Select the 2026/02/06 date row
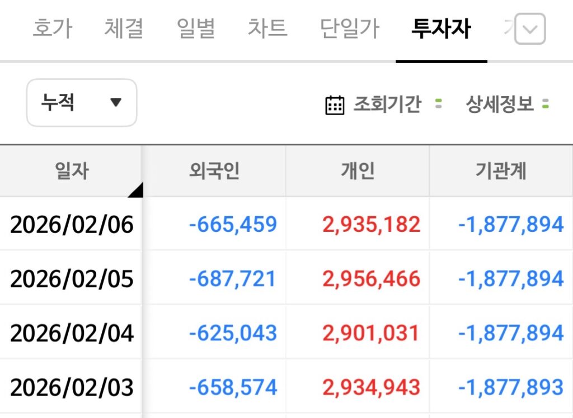 click(x=72, y=225)
